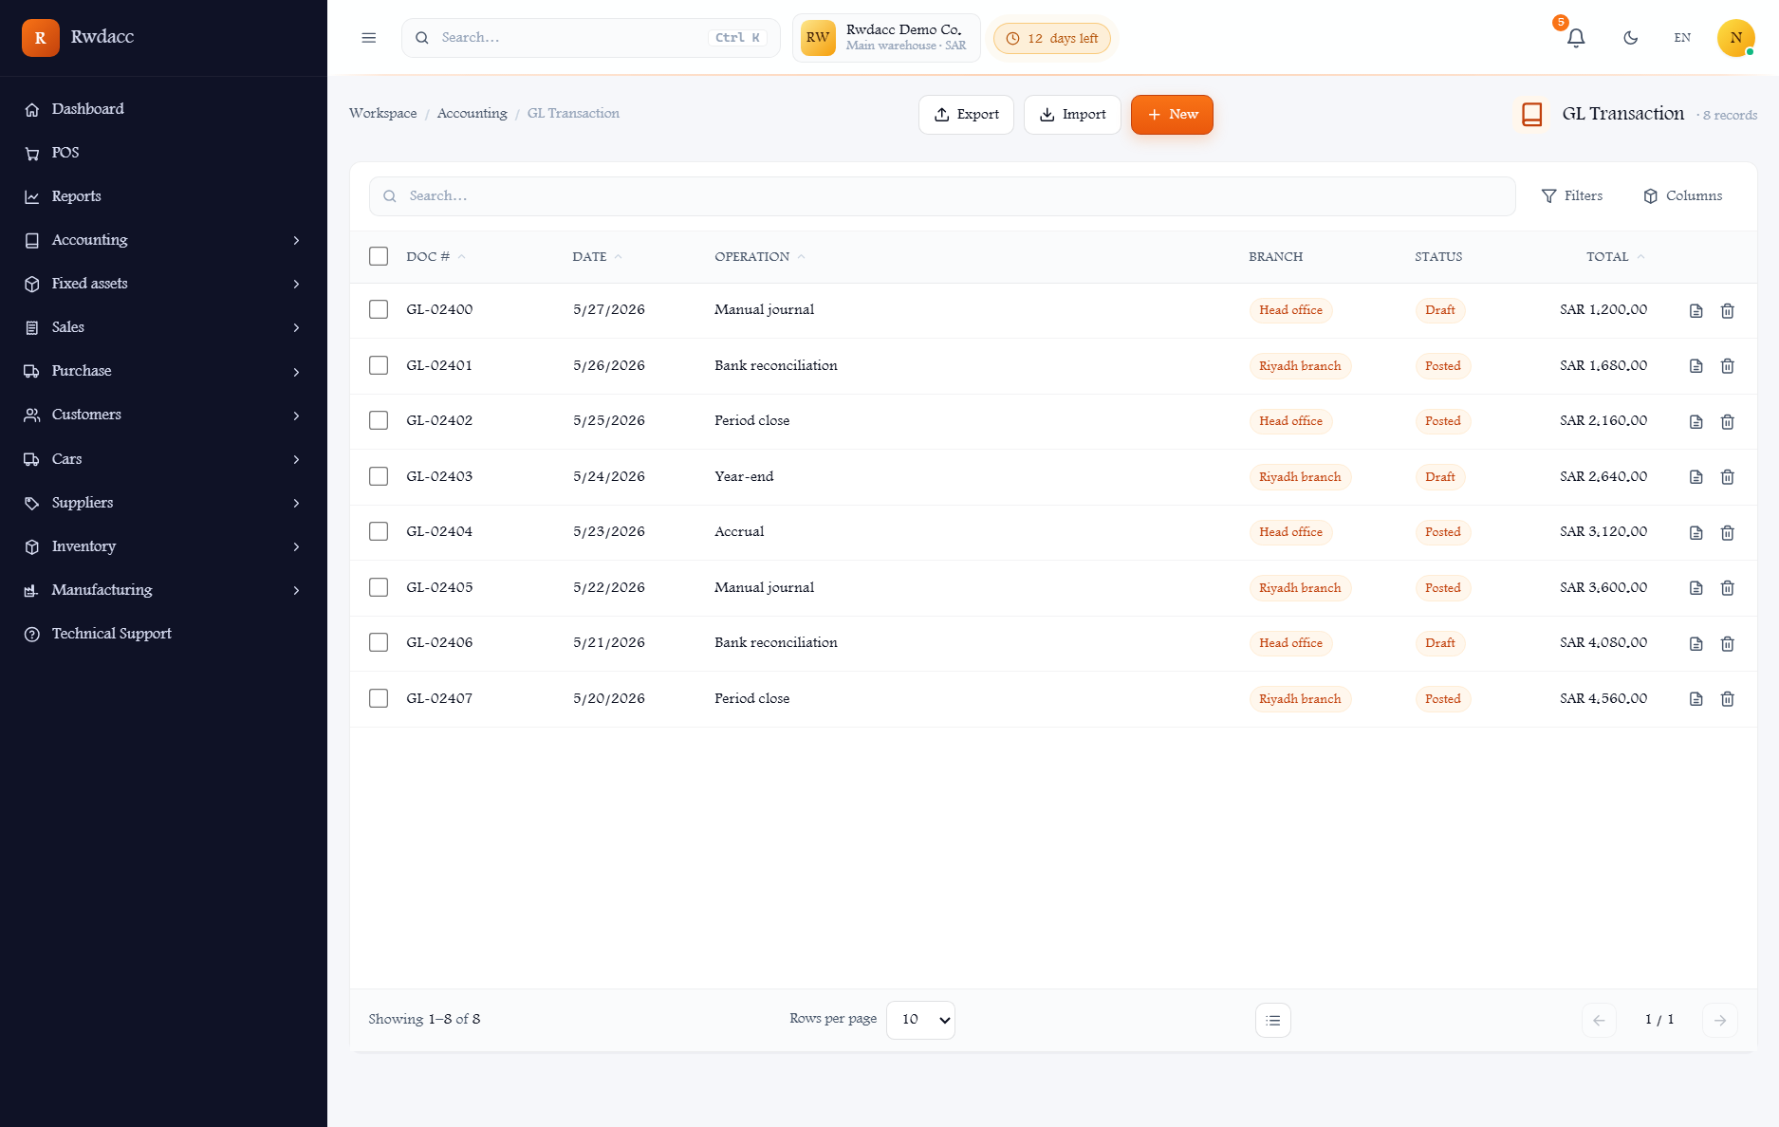Go to the Workspace breadcrumb link
The width and height of the screenshot is (1779, 1127).
pyautogui.click(x=382, y=113)
